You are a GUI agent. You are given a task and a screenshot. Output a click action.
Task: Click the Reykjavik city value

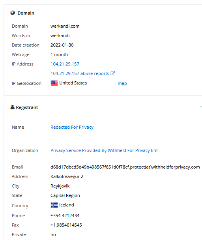coord(60,186)
